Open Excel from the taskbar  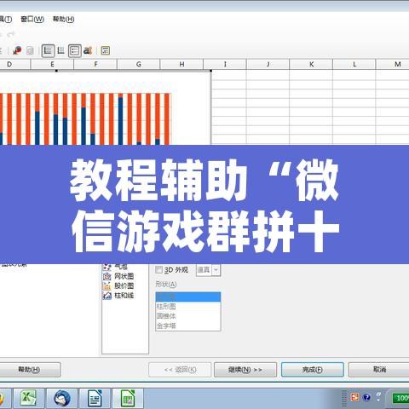click(x=29, y=398)
